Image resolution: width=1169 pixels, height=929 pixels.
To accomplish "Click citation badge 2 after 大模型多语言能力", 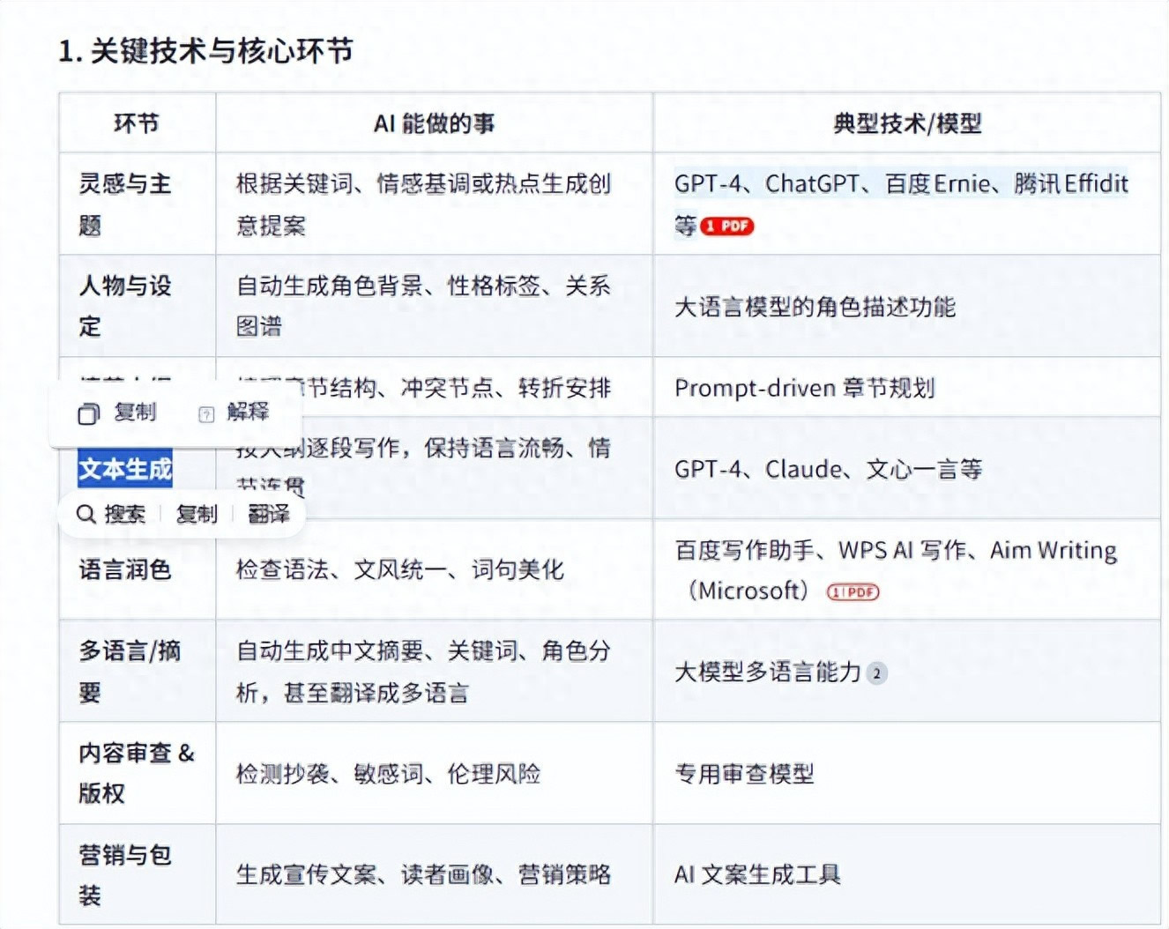I will [876, 673].
